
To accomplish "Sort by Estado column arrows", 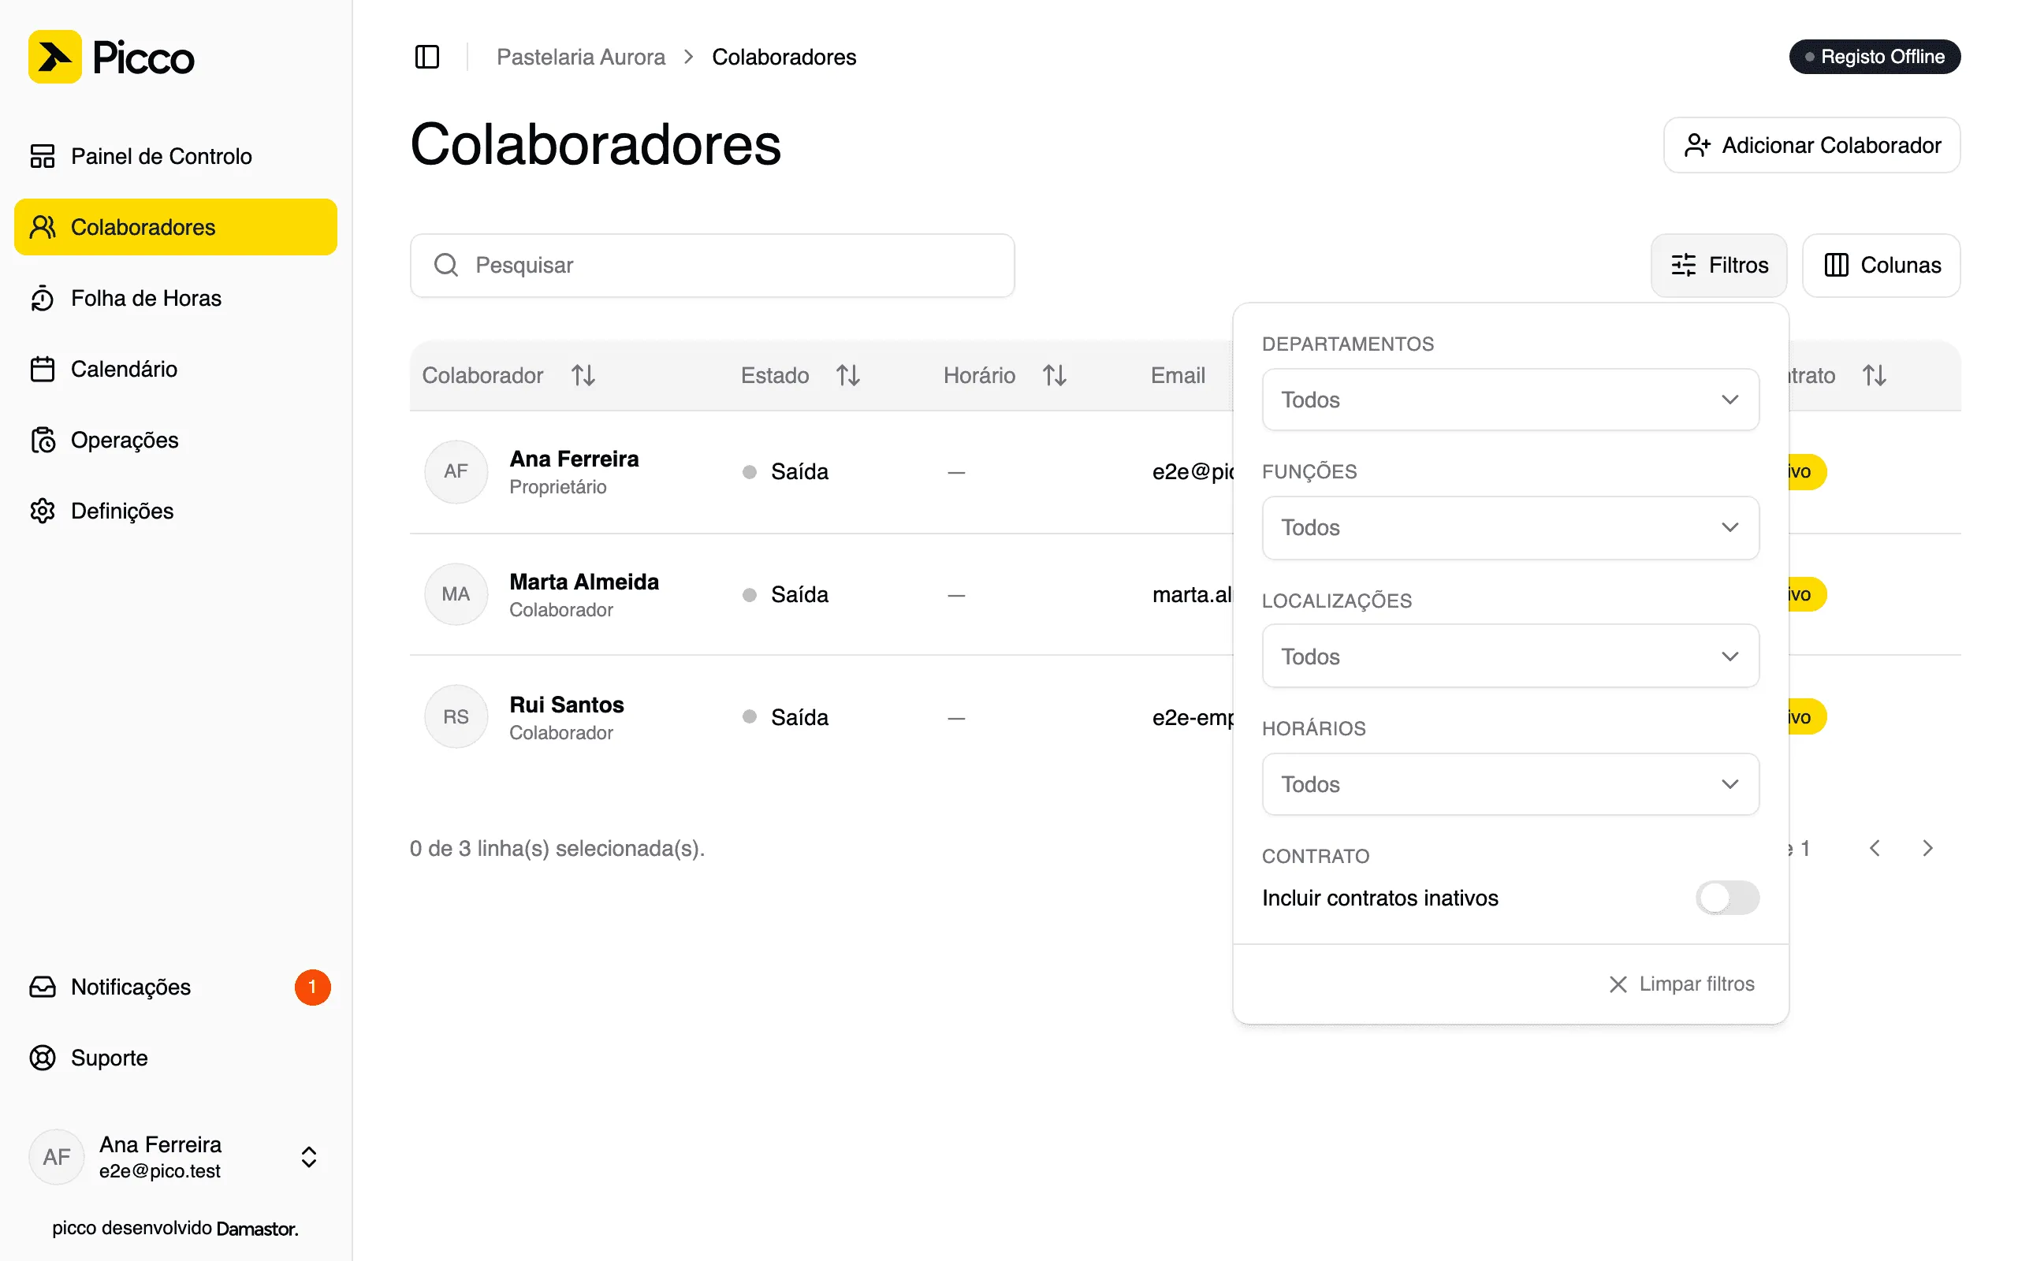I will (x=848, y=375).
